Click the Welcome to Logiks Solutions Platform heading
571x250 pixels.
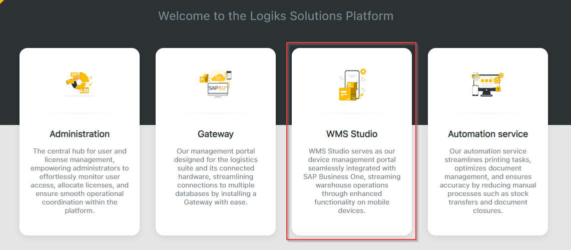point(276,16)
